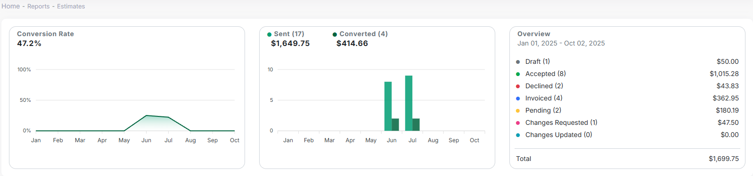753x176 pixels.
Task: Click the Converted legend dark green dot
Action: click(335, 34)
